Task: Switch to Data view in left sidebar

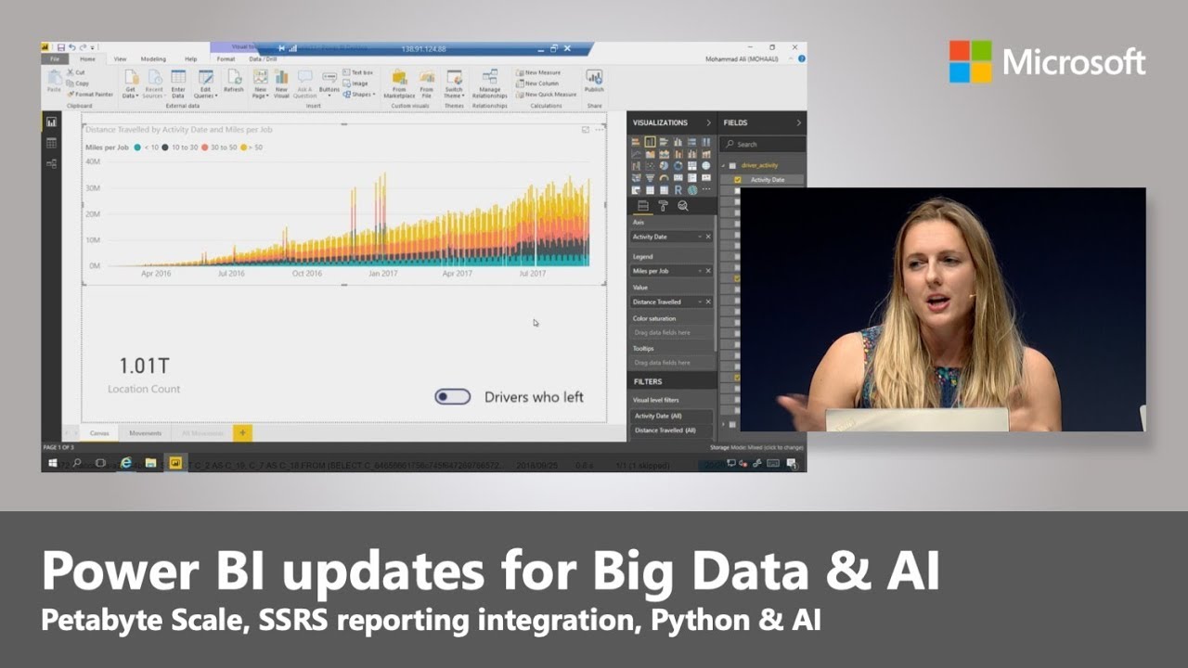Action: pyautogui.click(x=51, y=143)
